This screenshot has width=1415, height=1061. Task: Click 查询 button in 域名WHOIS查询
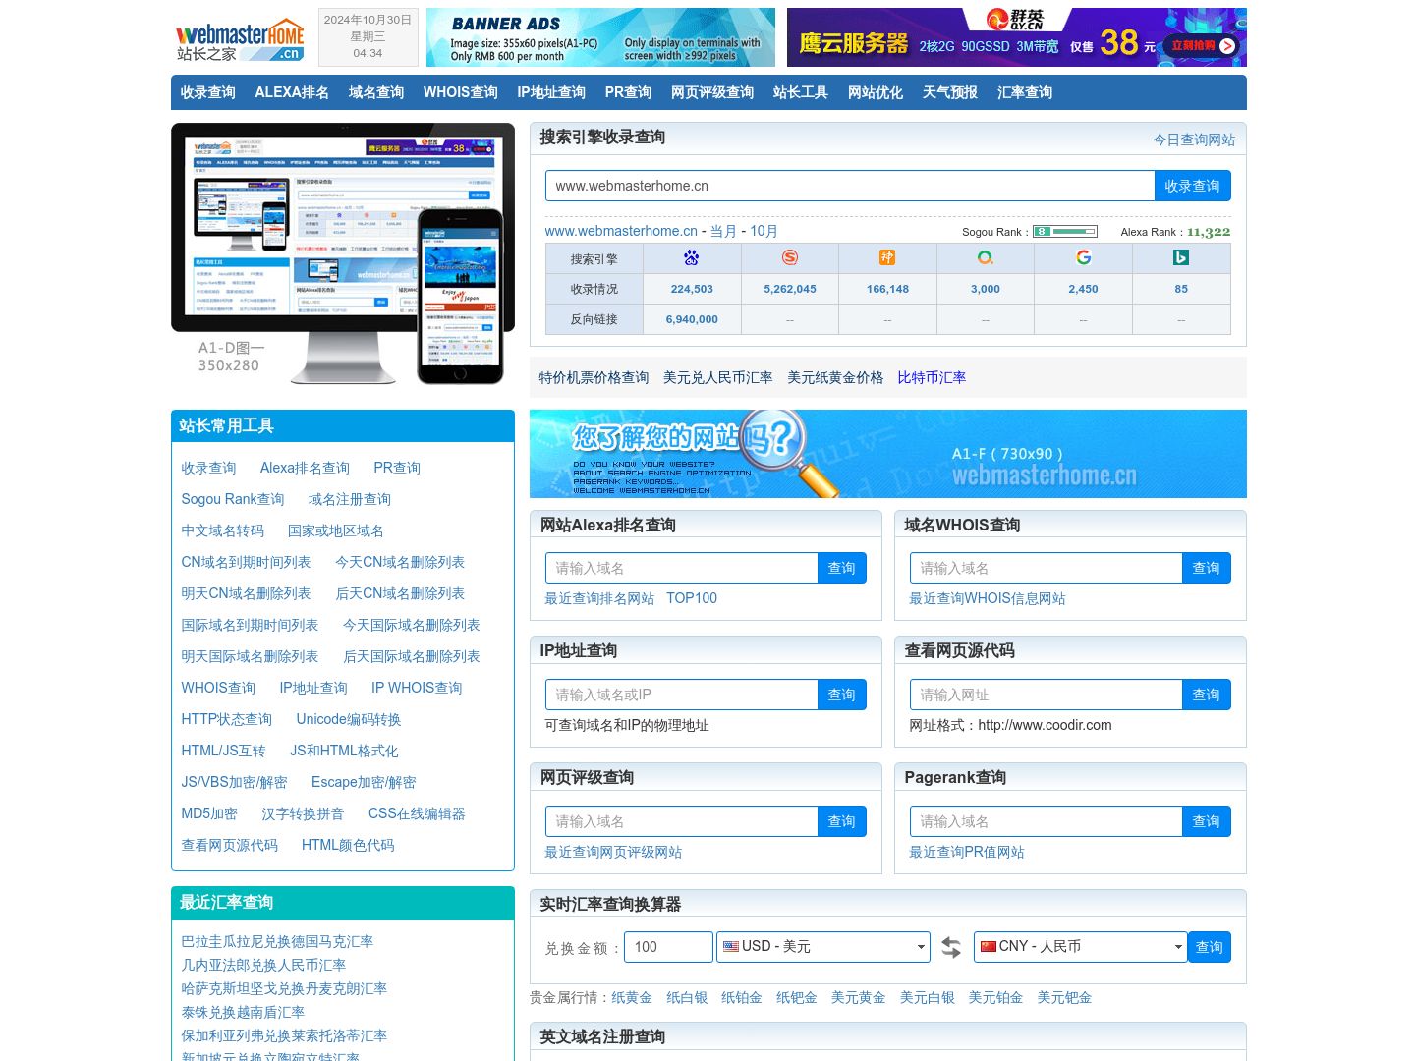click(1206, 568)
